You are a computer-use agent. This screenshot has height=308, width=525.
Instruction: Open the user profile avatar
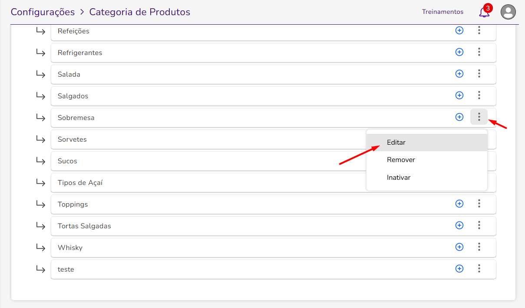(x=508, y=12)
